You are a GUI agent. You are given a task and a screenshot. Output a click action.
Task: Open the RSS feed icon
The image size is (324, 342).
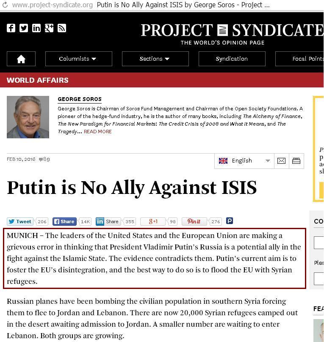[62, 28]
